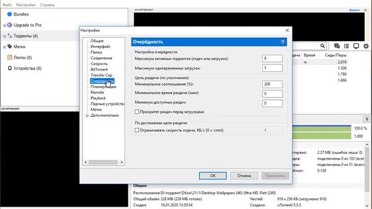
Task: Click the Общие section heading below dialog
Action: coord(139,186)
